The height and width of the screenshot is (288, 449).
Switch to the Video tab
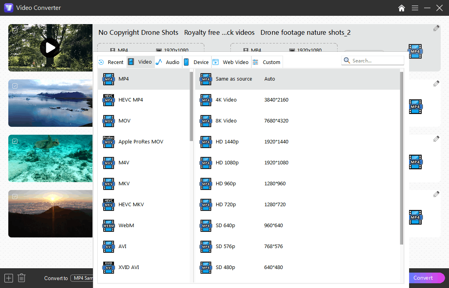tap(140, 62)
